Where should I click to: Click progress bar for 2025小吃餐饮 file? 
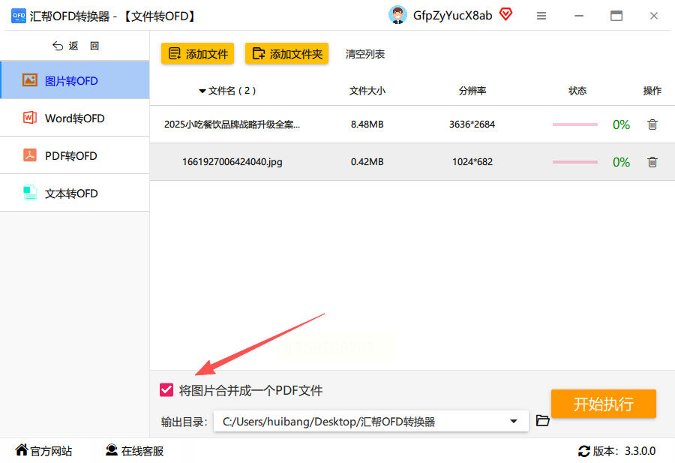575,125
